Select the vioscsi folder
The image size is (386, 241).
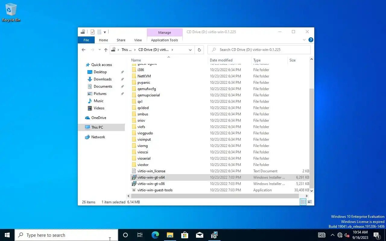click(143, 152)
